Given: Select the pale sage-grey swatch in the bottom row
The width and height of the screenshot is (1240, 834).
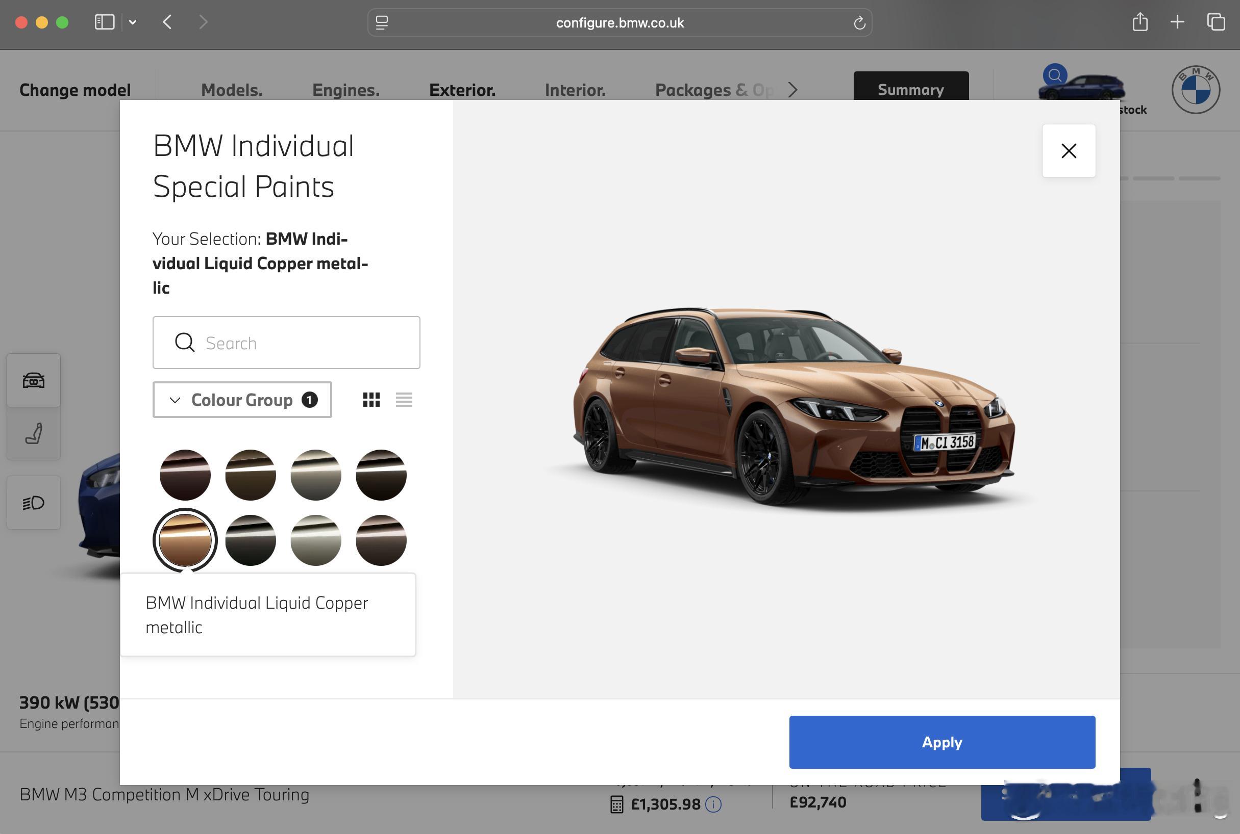Looking at the screenshot, I should click(x=316, y=540).
